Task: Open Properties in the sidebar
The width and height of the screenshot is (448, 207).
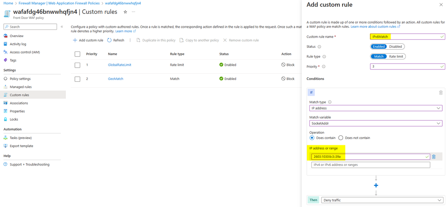Action: (17, 111)
